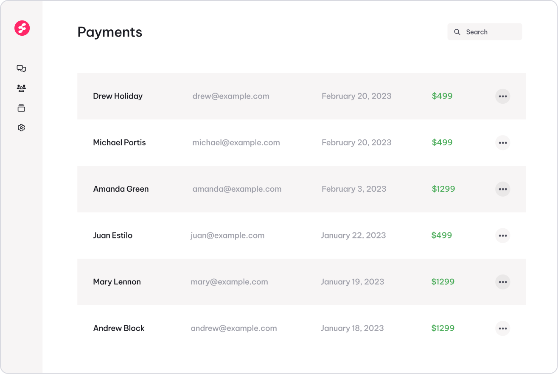Click the Mary Lennon payment row name
Screen dimensions: 558x374
117,282
